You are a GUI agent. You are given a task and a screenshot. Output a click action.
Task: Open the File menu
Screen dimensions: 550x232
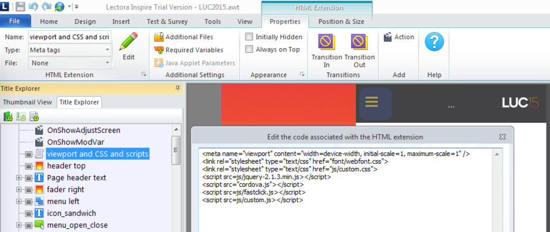coord(14,21)
